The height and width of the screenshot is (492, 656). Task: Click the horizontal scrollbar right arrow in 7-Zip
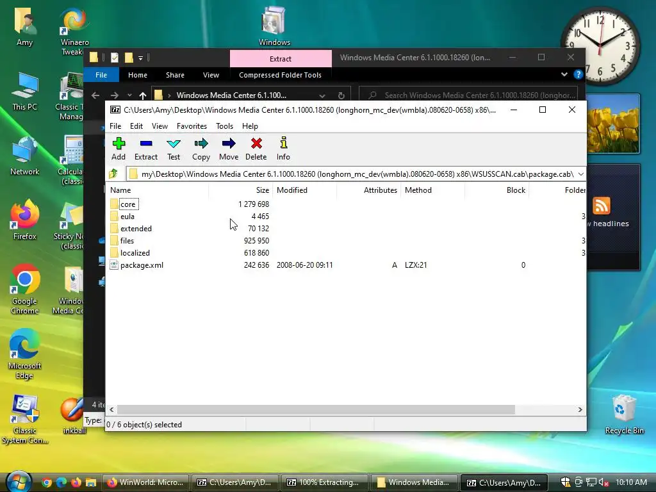[580, 409]
